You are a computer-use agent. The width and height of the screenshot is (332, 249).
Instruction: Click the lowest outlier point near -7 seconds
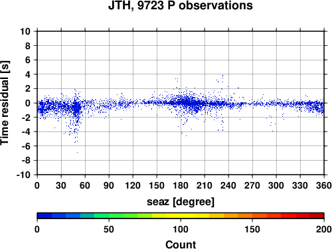click(77, 152)
